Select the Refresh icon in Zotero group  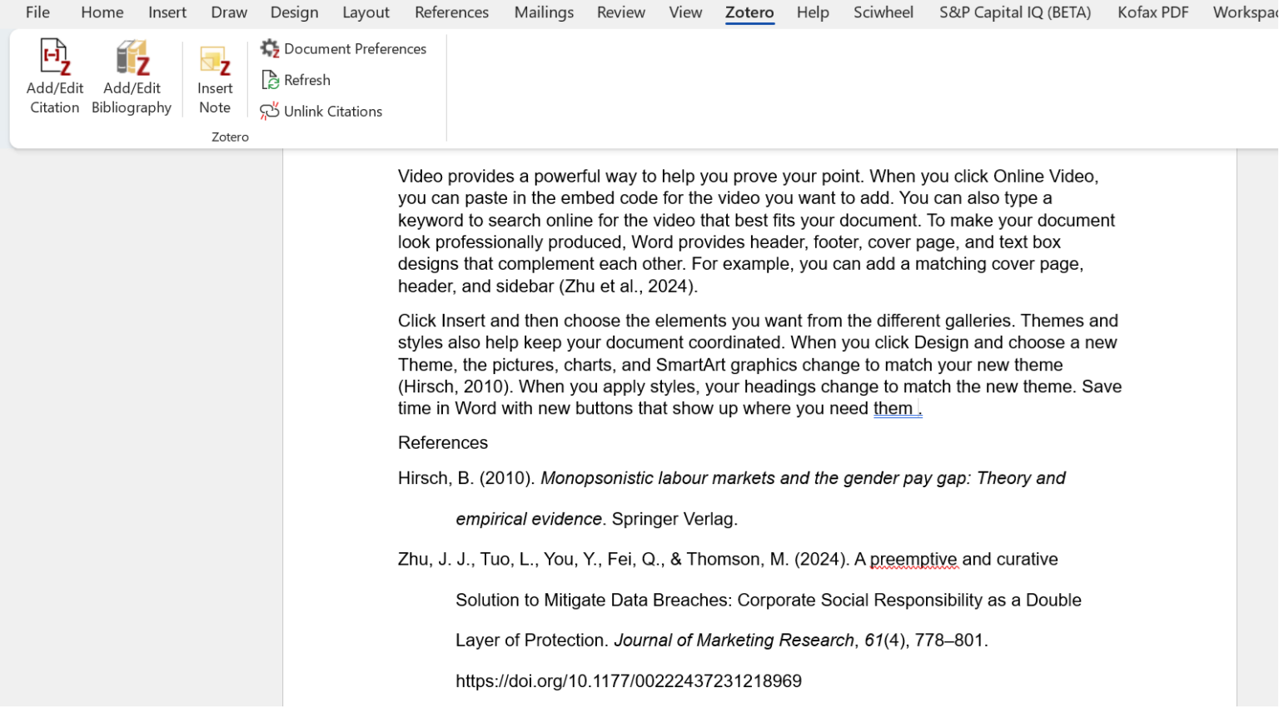(271, 80)
